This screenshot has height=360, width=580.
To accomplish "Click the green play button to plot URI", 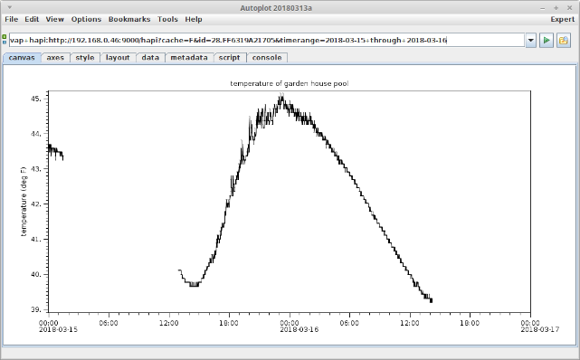I will coord(547,41).
